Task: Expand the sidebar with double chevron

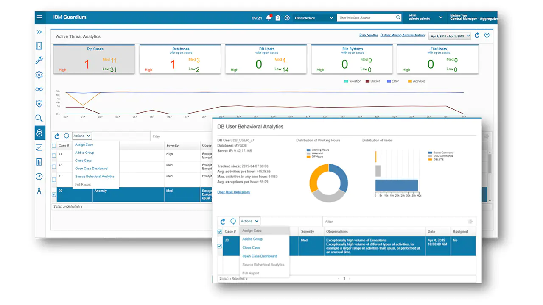Action: pyautogui.click(x=39, y=32)
